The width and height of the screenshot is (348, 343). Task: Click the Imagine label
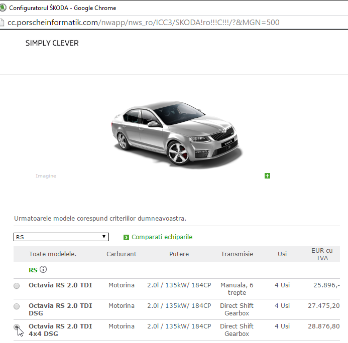click(46, 176)
